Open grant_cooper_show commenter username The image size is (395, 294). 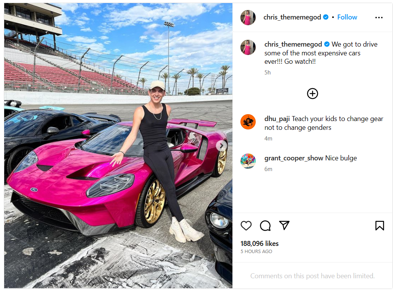point(294,158)
